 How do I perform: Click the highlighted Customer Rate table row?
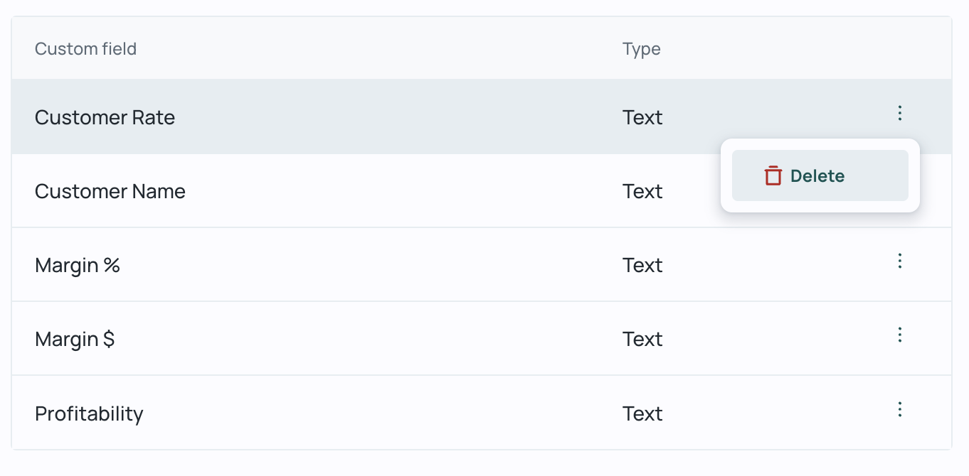tap(482, 117)
